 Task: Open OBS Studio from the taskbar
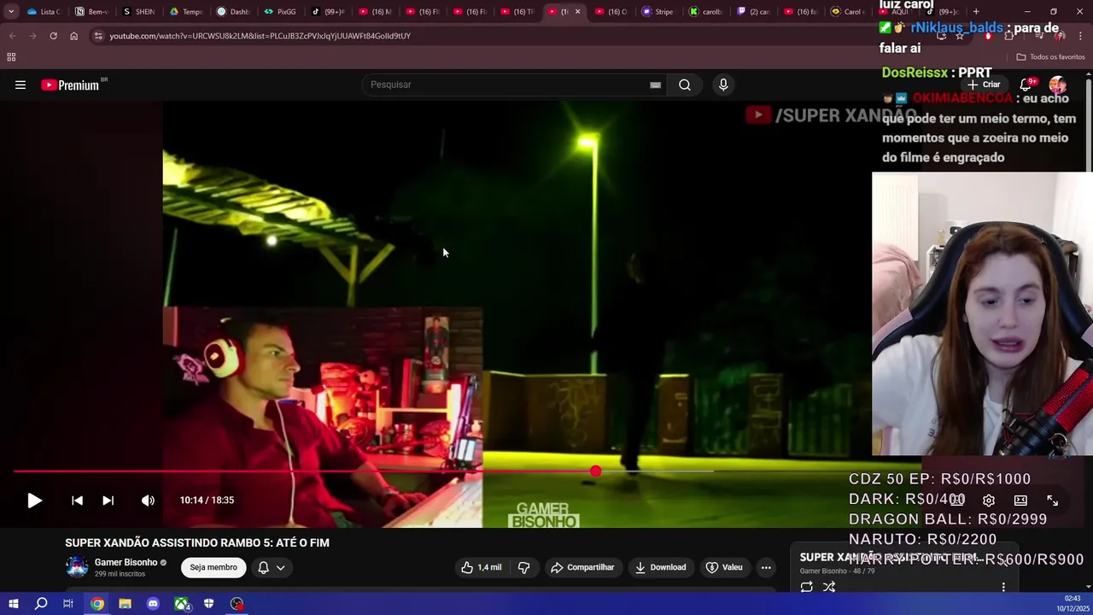pos(237,604)
